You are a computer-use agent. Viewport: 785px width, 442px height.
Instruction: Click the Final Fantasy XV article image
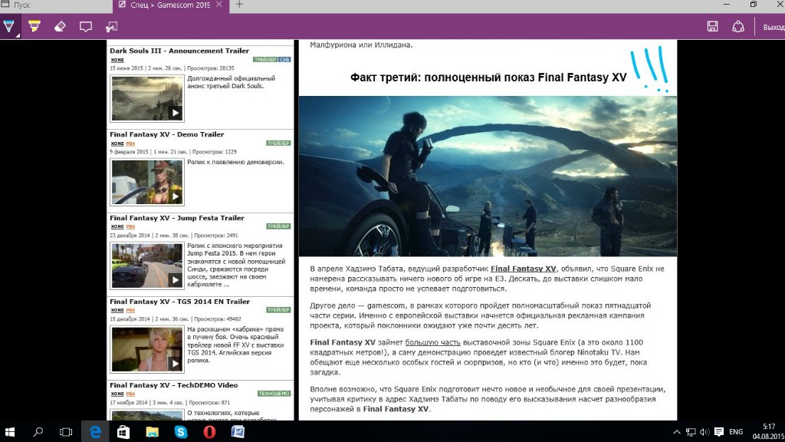tap(488, 176)
